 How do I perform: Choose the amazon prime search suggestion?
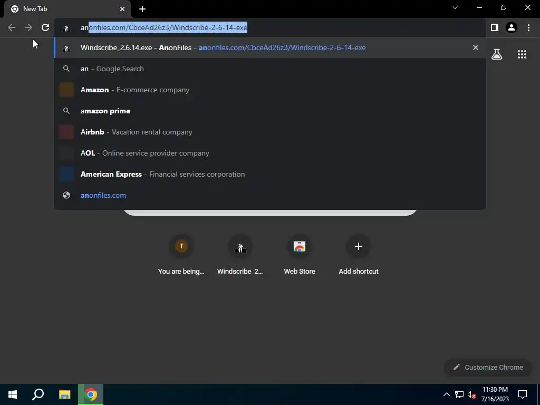click(270, 111)
